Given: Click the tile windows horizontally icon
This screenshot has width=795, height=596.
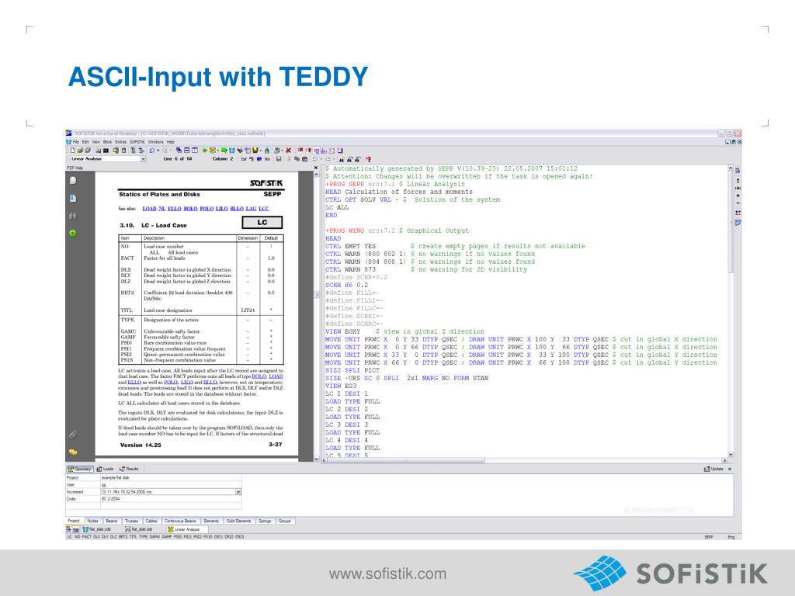Looking at the screenshot, I should pos(186,151).
